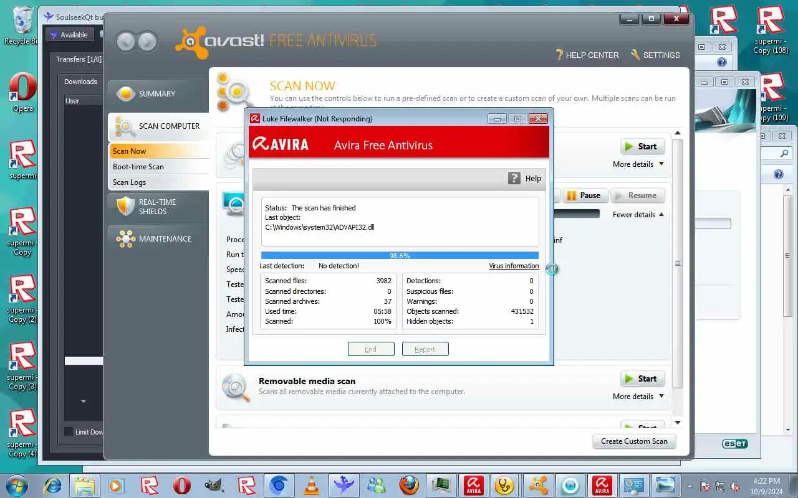Click down arrow below SoulseekQt downloads list
The image size is (798, 498).
84,402
